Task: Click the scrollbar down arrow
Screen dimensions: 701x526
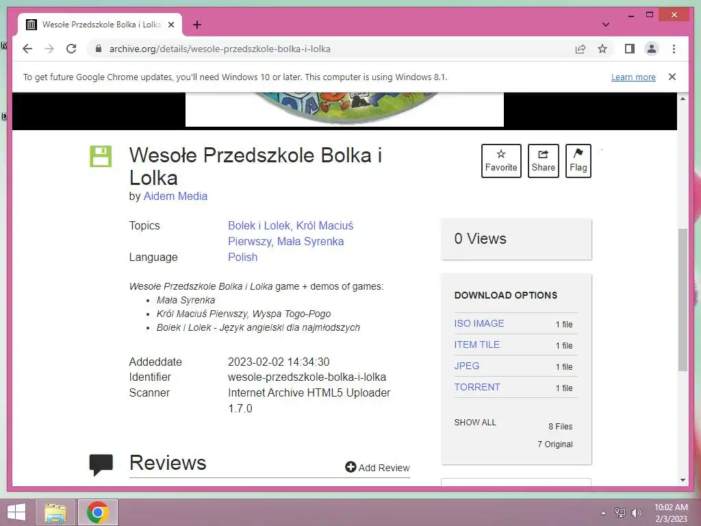Action: pyautogui.click(x=683, y=480)
